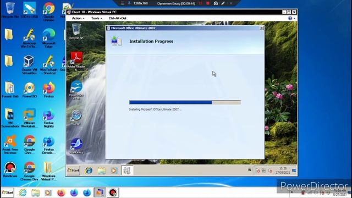
Task: Launch Safari shortcut in the VM
Action: [x=76, y=117]
